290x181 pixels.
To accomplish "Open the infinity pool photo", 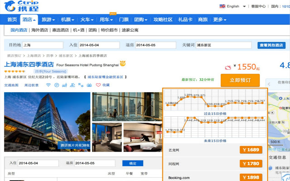I will tap(127, 107).
